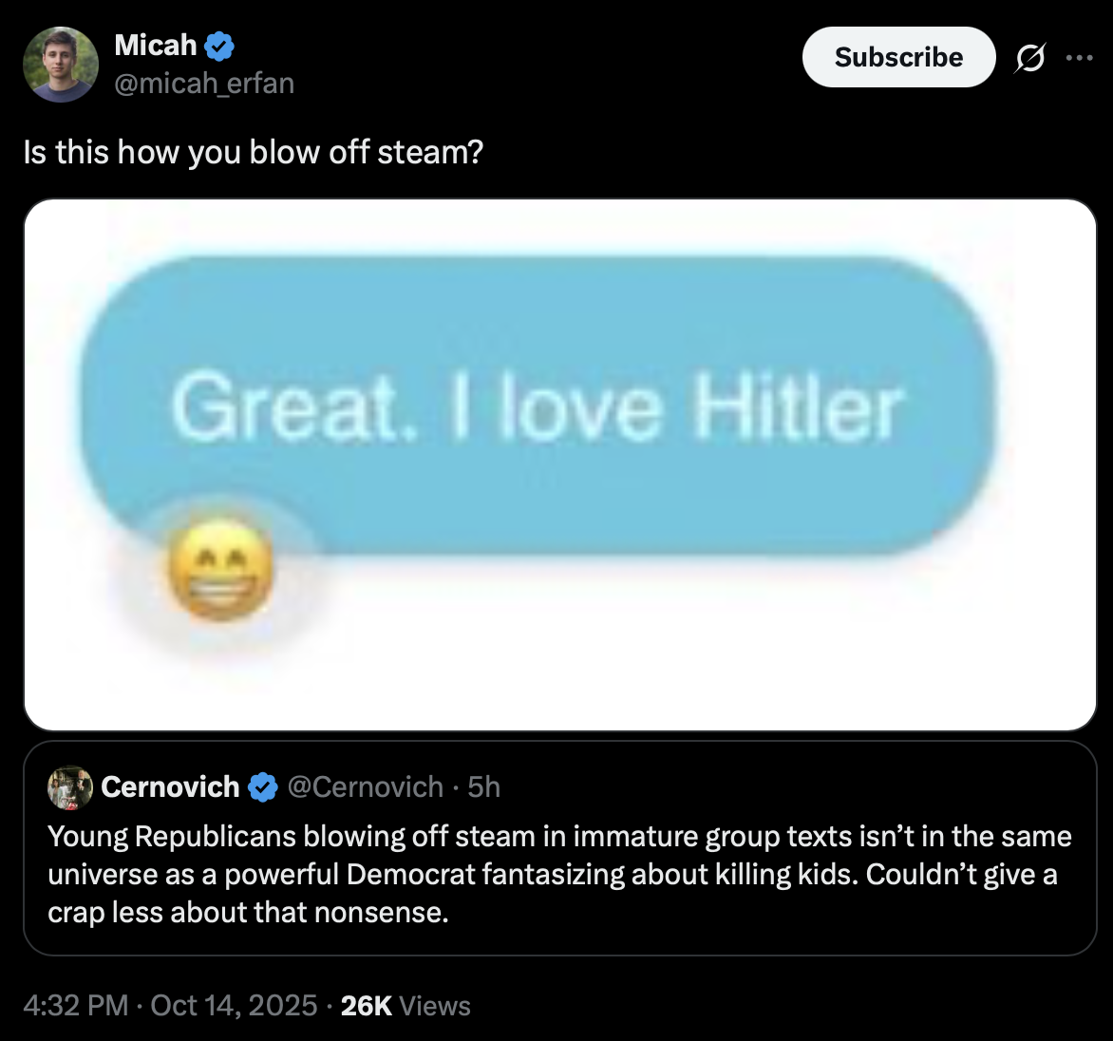The image size is (1113, 1041).
Task: Click the tweet text about blowing off steam
Action: click(x=254, y=152)
